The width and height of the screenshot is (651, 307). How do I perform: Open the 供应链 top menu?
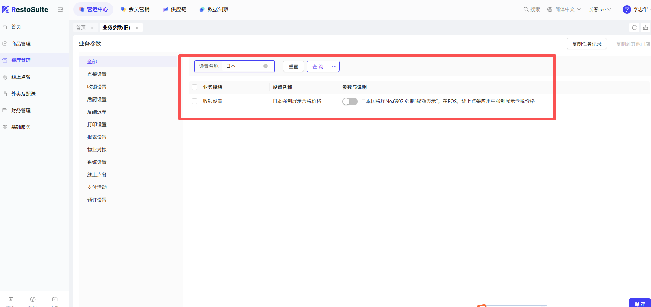click(x=175, y=9)
